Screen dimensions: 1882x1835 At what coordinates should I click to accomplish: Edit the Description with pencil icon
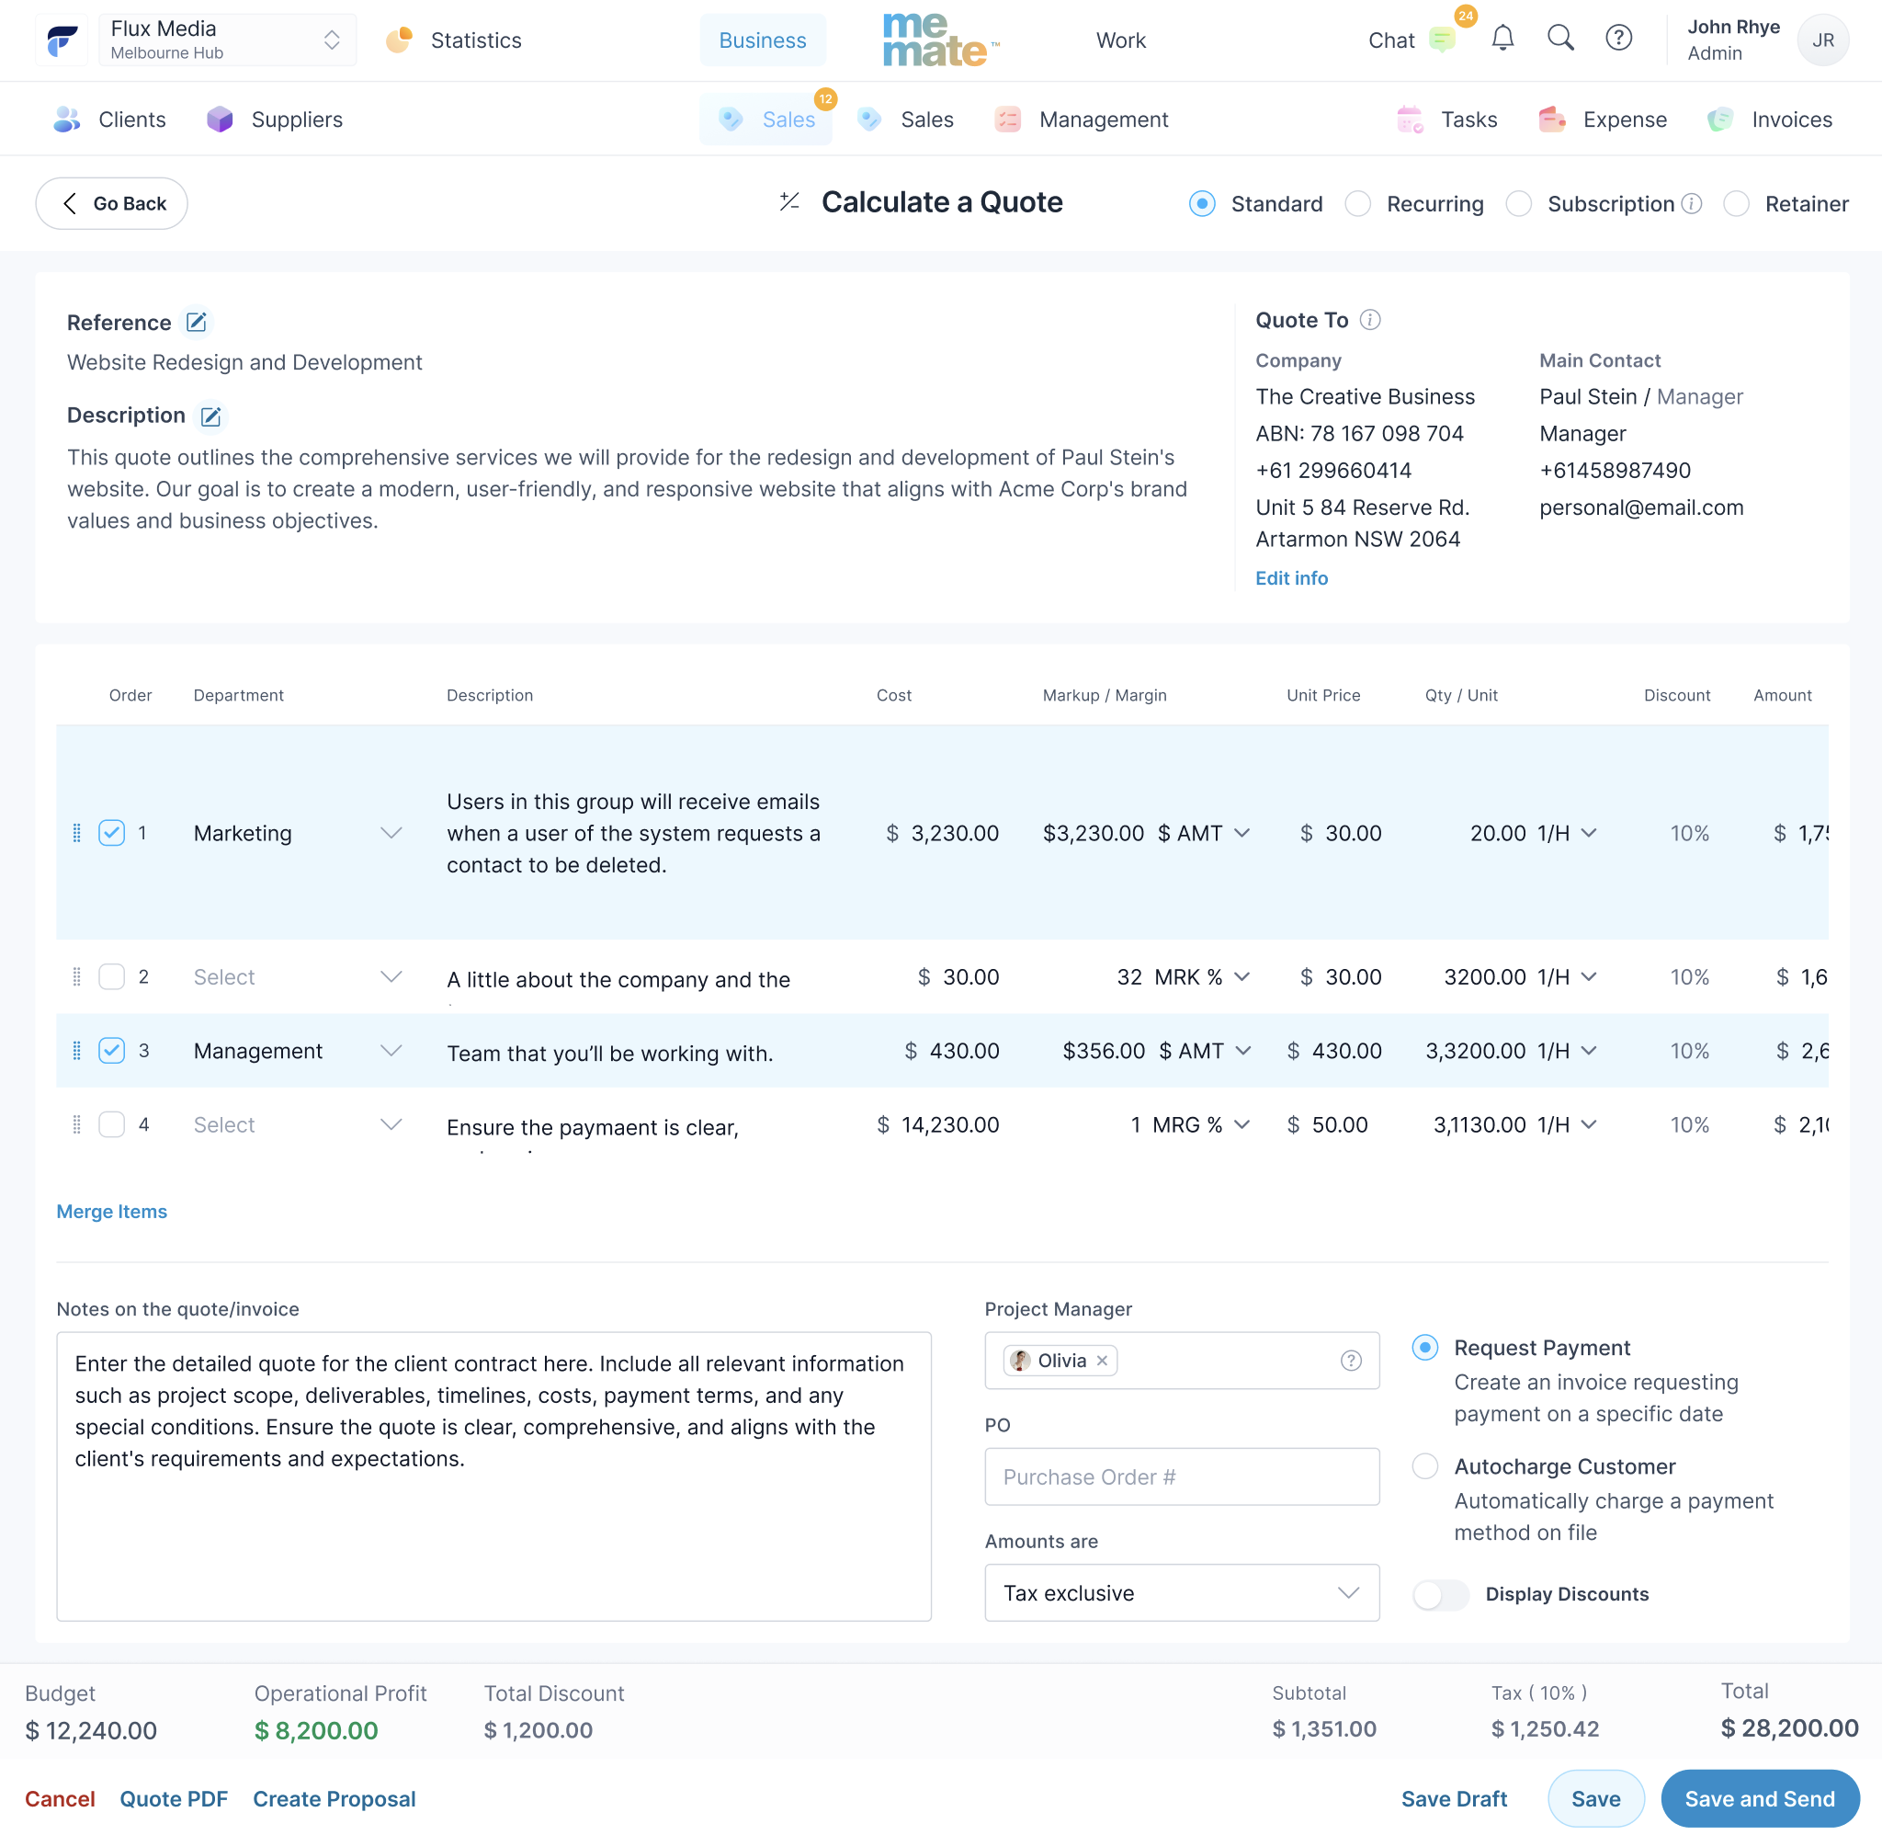[x=210, y=416]
